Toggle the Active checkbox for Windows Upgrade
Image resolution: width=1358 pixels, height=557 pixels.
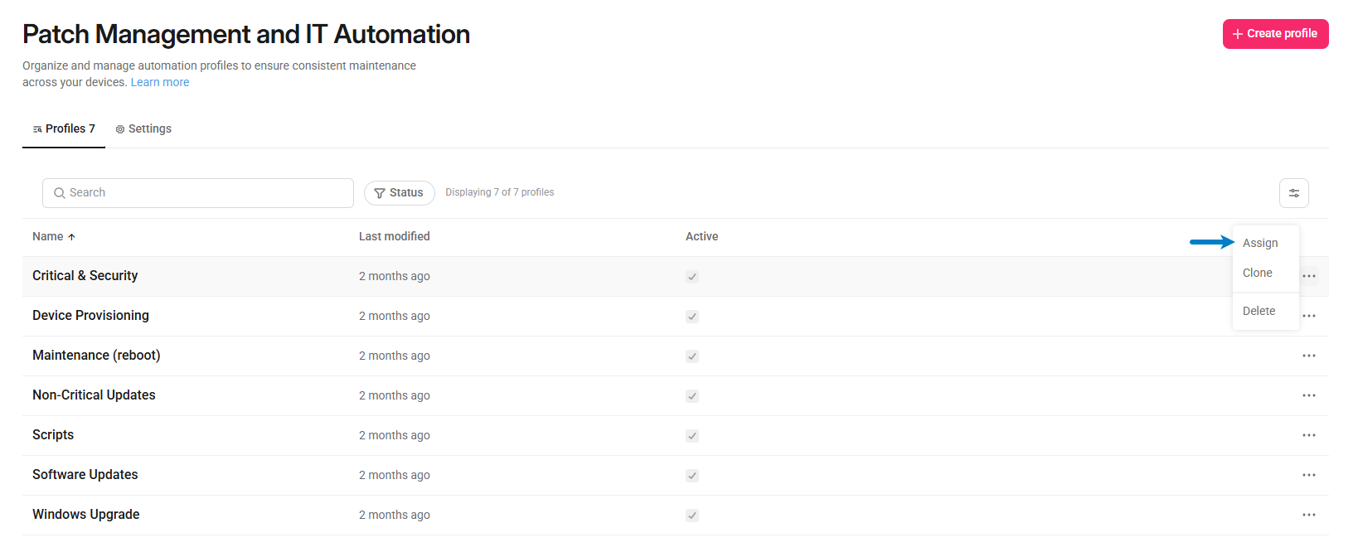coord(692,516)
